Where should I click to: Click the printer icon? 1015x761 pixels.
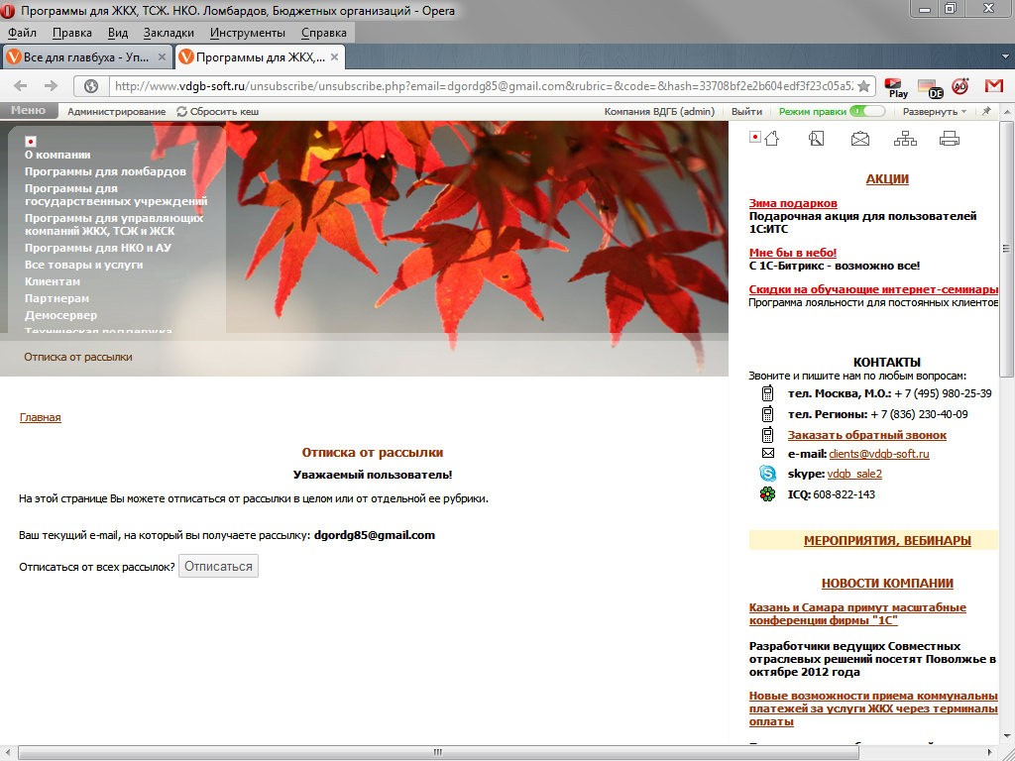949,139
